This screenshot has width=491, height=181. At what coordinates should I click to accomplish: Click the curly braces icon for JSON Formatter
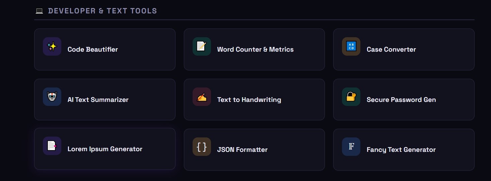(202, 147)
